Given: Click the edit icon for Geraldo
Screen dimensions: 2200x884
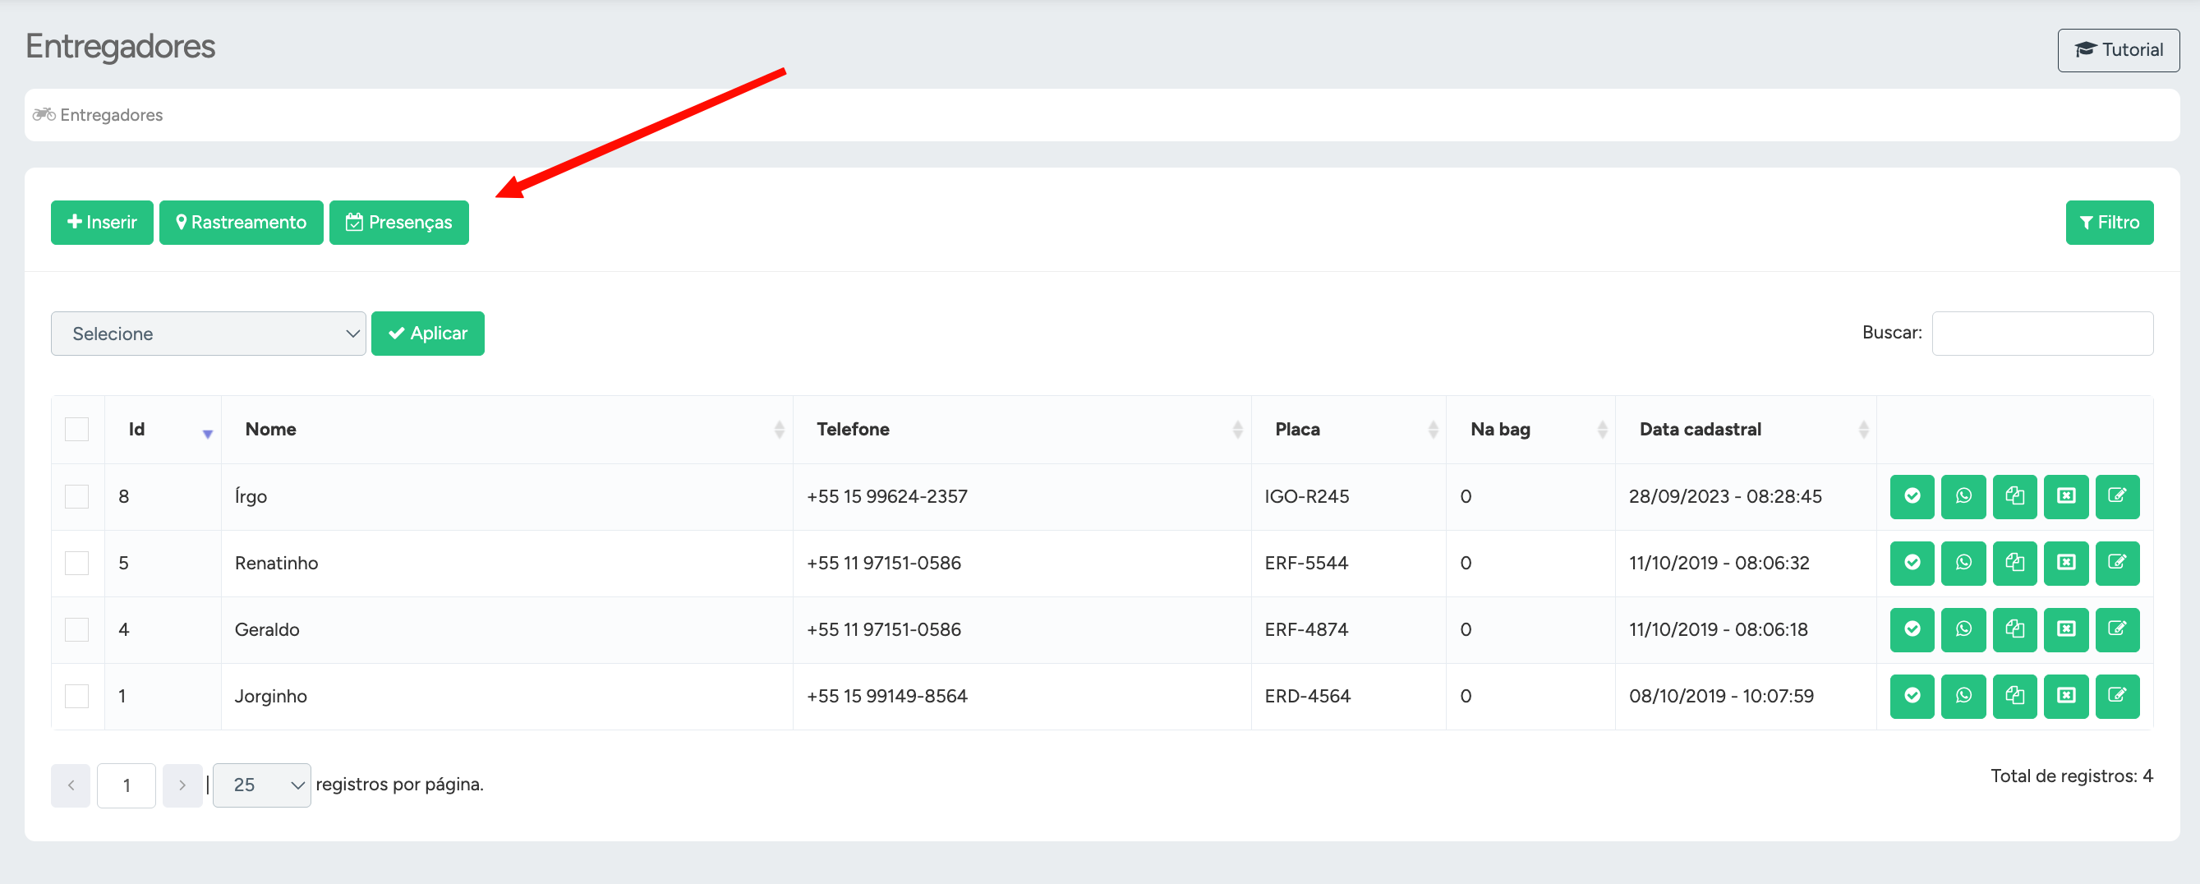Looking at the screenshot, I should pos(2116,629).
